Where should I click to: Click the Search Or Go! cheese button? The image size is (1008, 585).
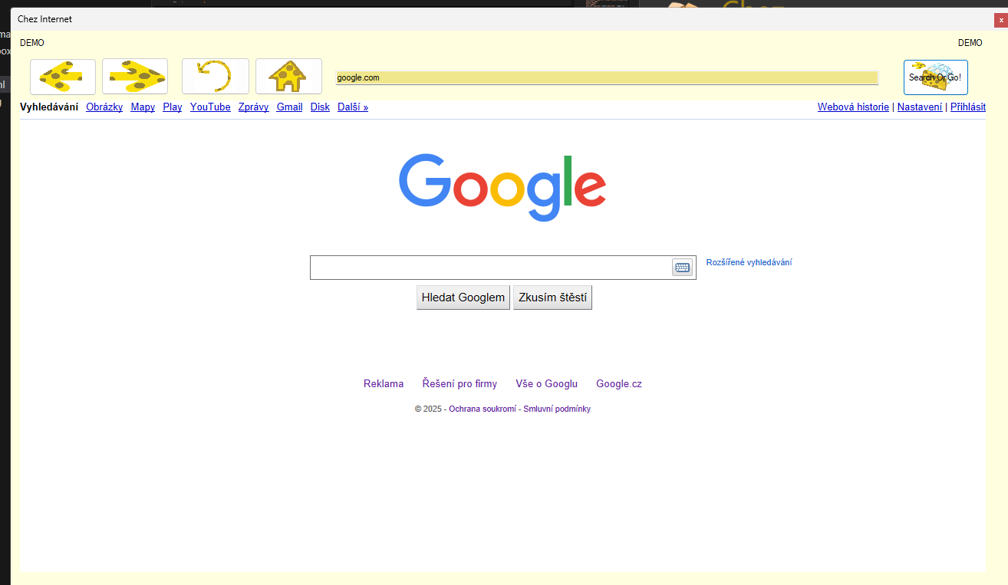pos(936,77)
